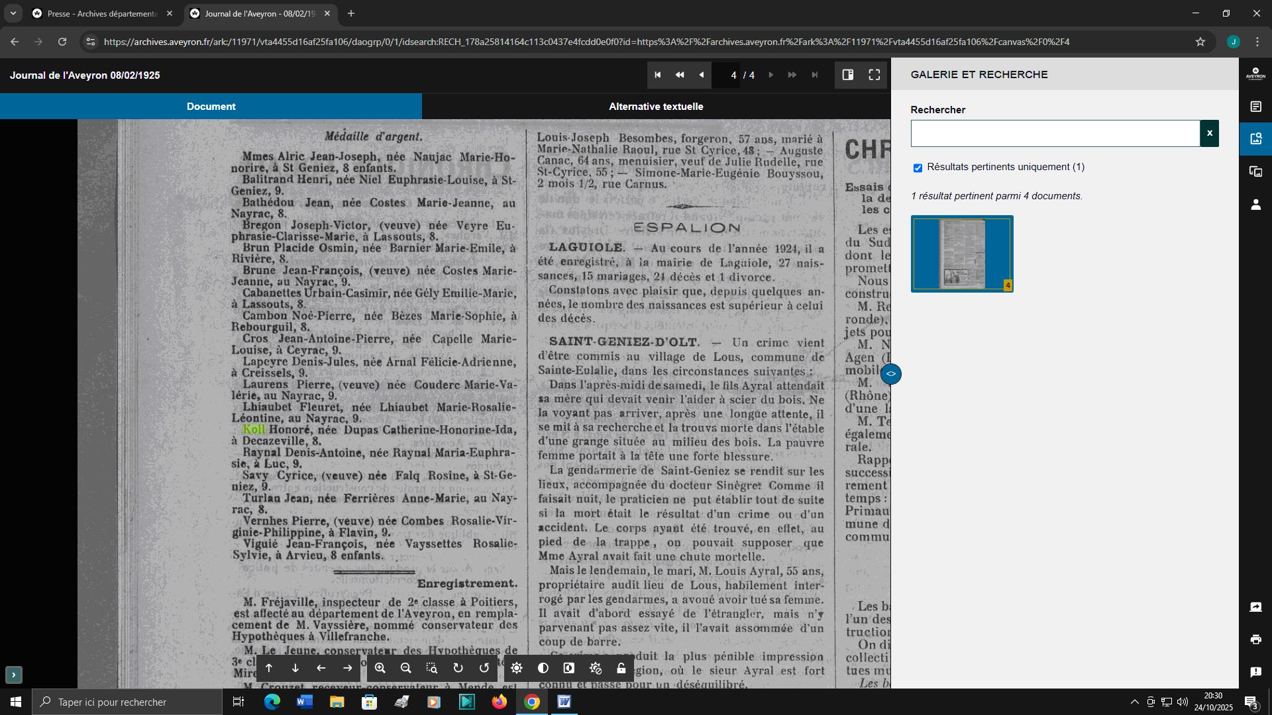This screenshot has height=715, width=1272.
Task: Click the print icon in the sidebar
Action: click(1255, 640)
